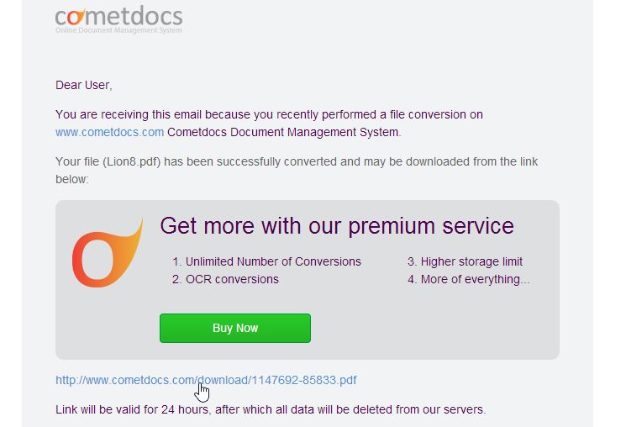Select 'Unlimited Number of Conversions' list item
626x427 pixels.
click(266, 261)
